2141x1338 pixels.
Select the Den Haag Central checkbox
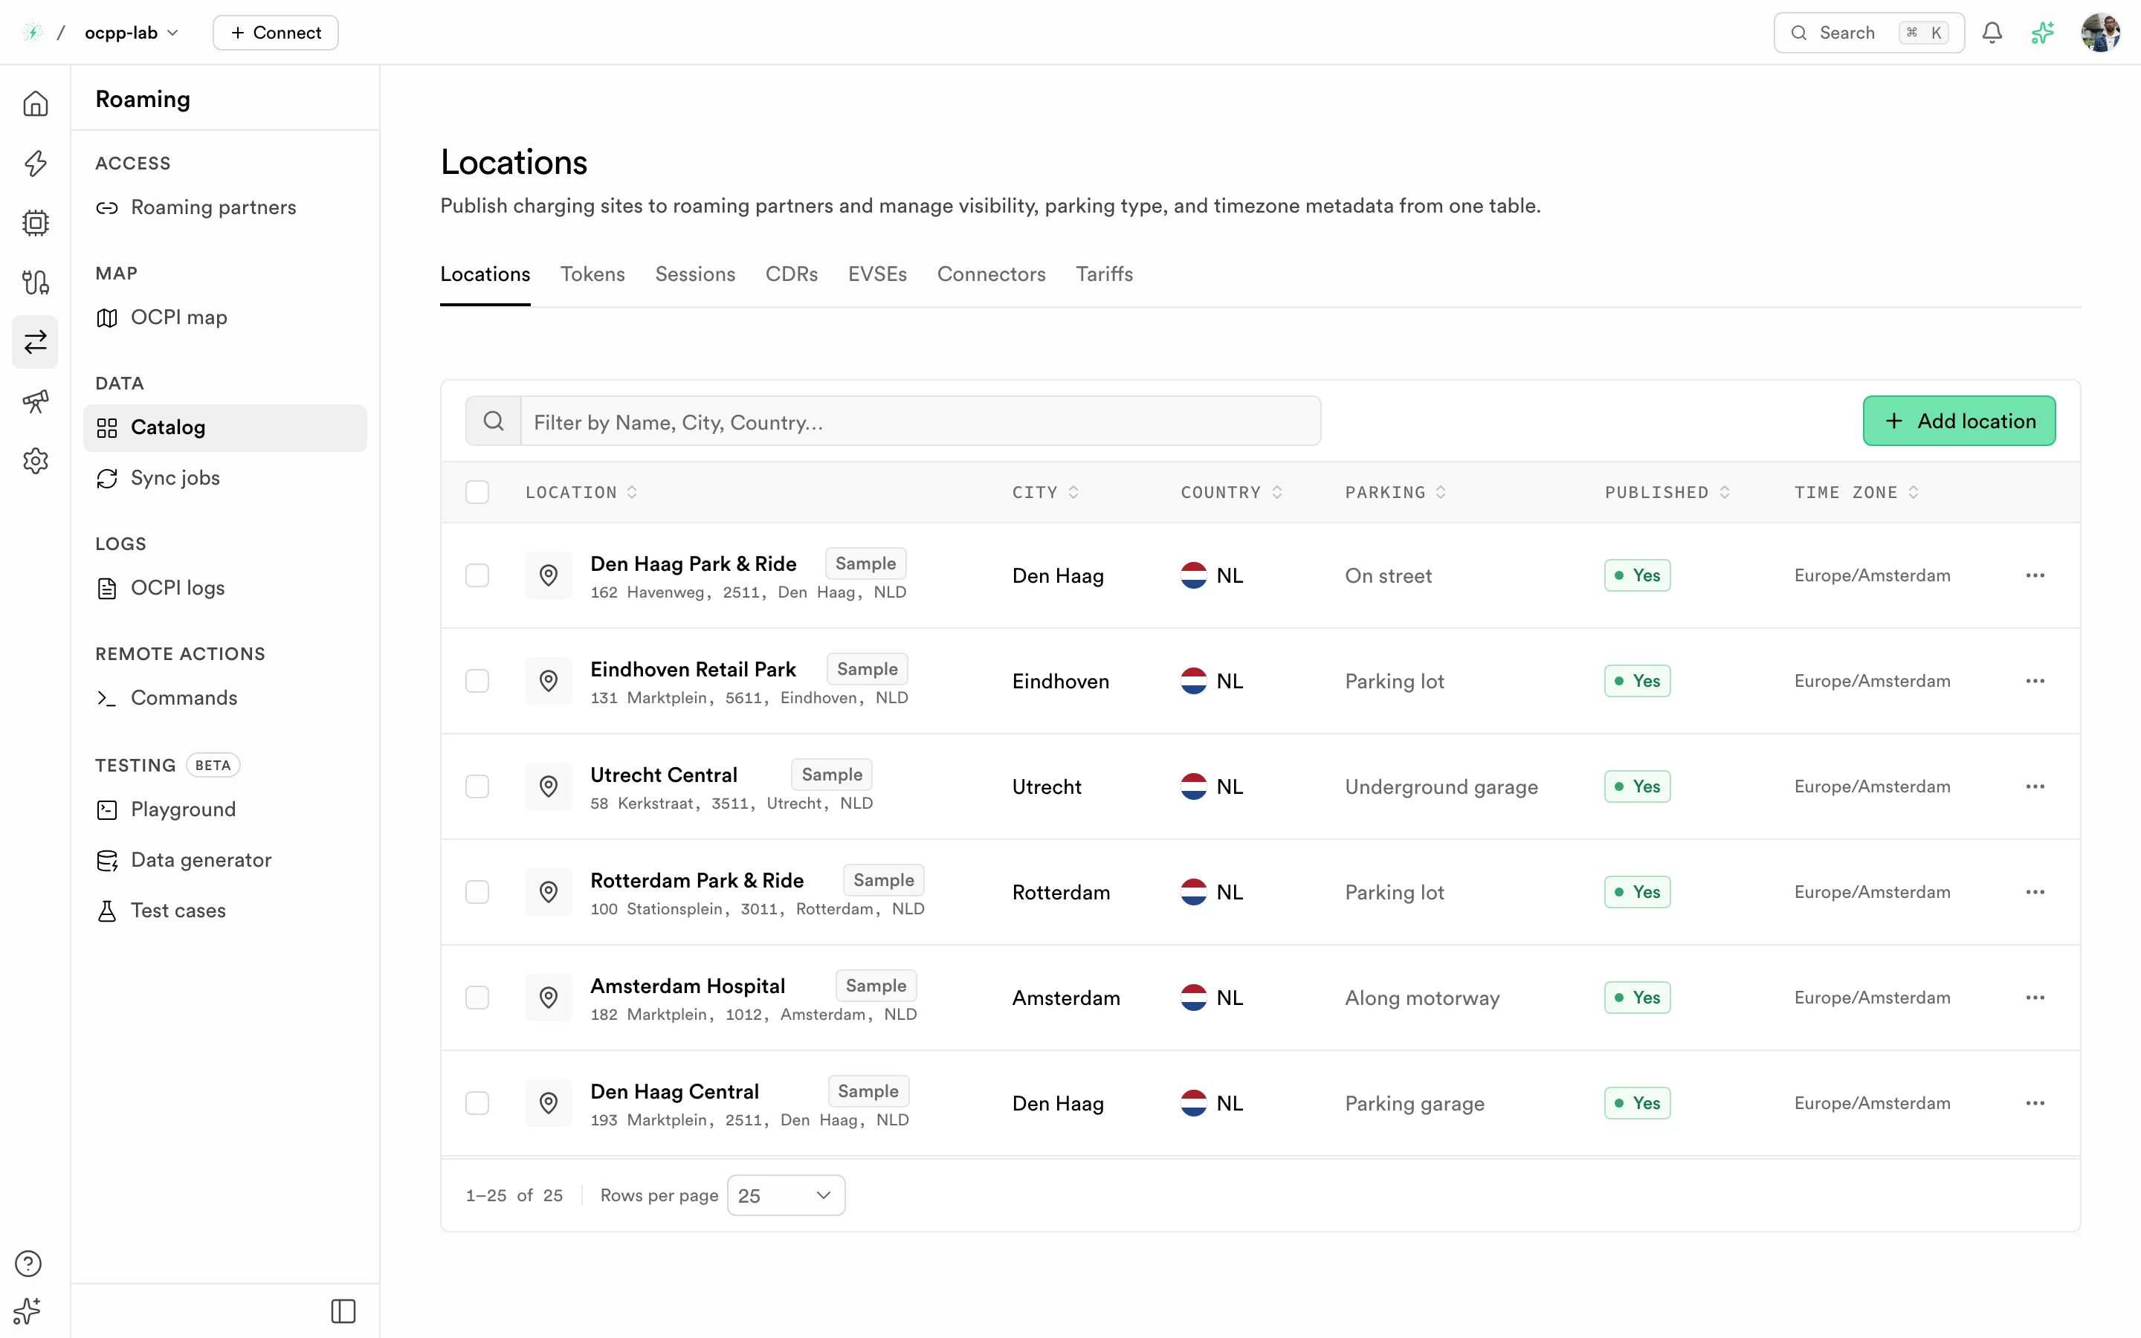(477, 1102)
